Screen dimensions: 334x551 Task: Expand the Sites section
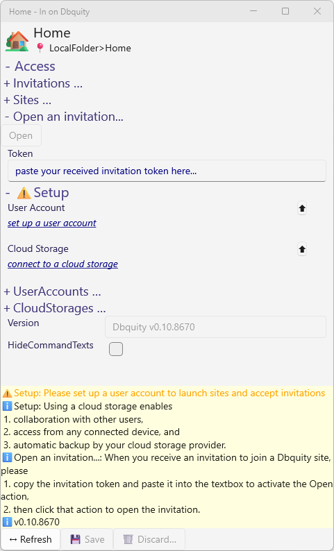click(x=27, y=100)
